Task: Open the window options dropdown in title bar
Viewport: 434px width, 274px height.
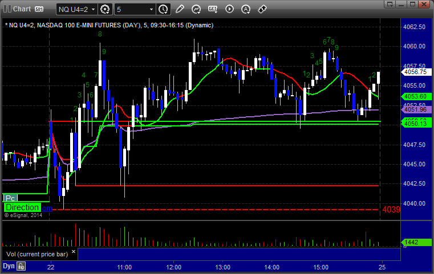Action: (x=390, y=4)
